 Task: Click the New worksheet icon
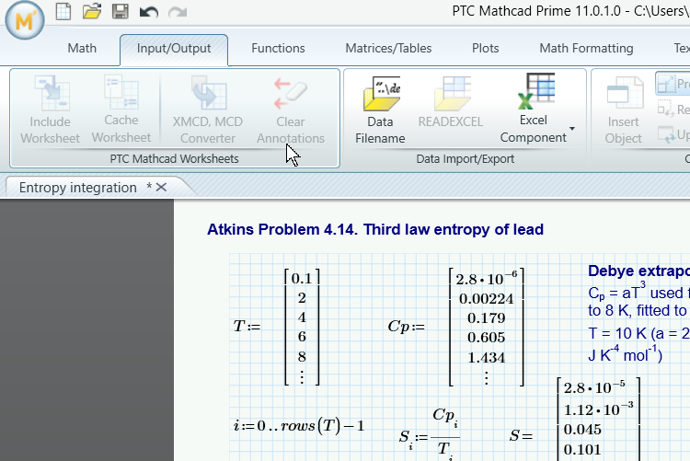point(63,12)
